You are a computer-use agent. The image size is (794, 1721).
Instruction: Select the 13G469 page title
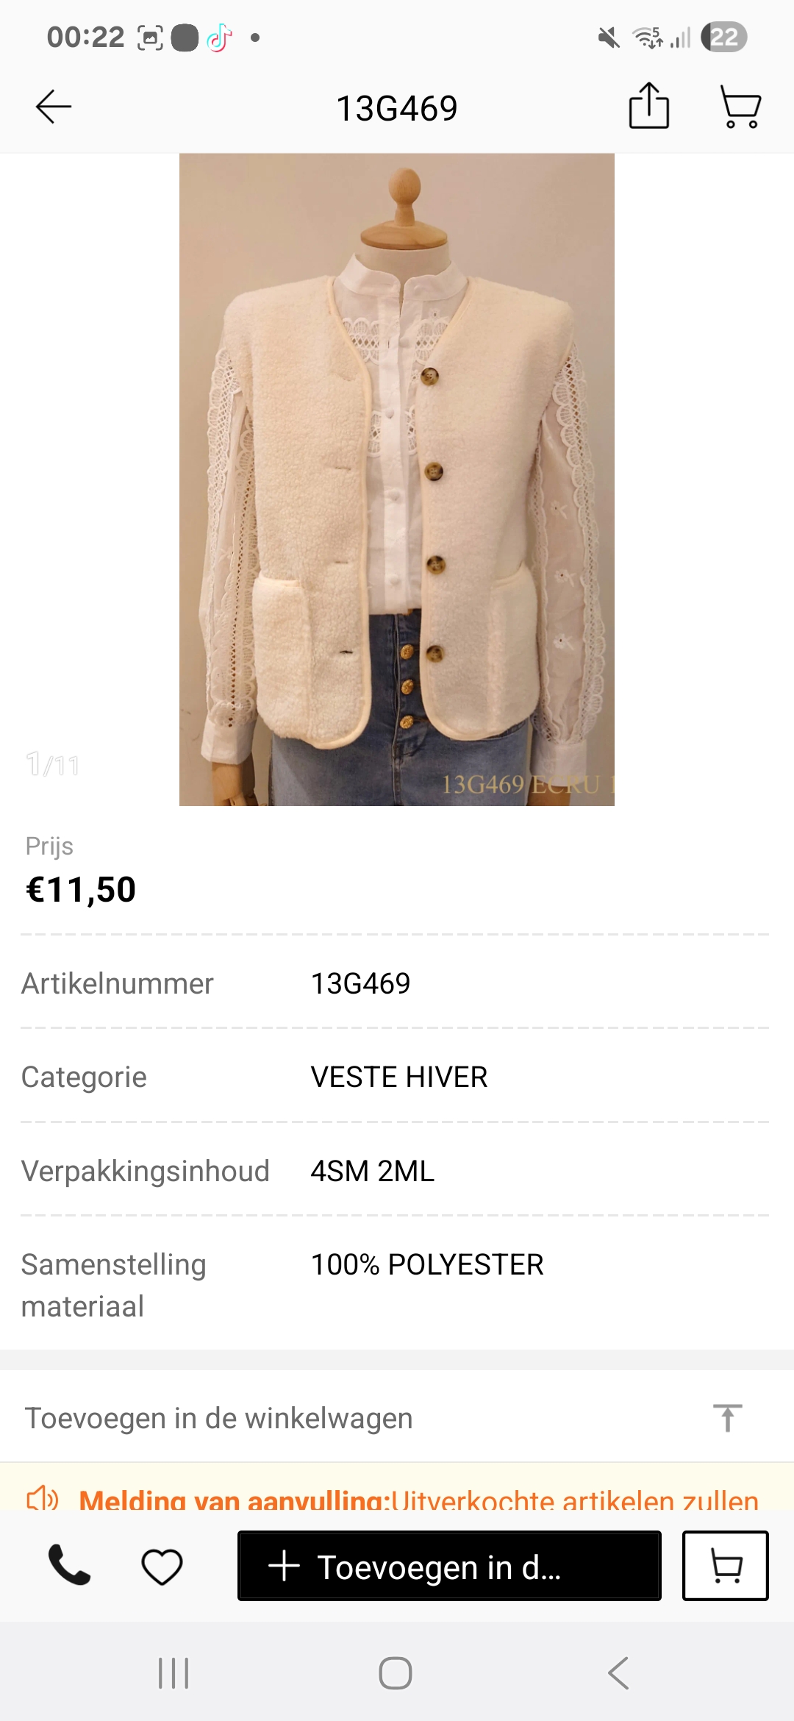397,108
